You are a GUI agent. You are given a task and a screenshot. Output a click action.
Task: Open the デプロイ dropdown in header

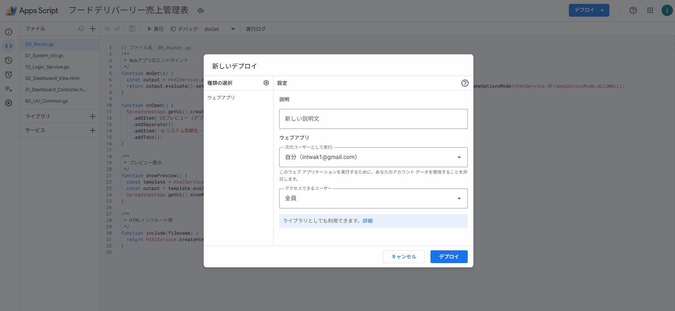click(x=589, y=10)
